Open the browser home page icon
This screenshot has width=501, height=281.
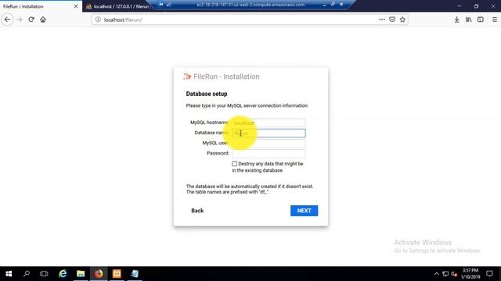click(x=43, y=20)
